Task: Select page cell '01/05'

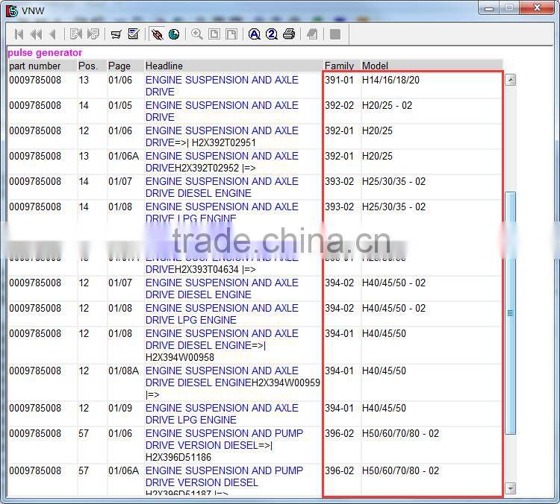Action: click(120, 105)
